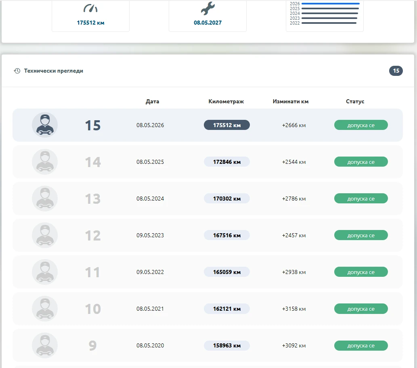The height and width of the screenshot is (368, 417).
Task: Click the mechanic avatar for inspection 10
Action: coord(45,309)
